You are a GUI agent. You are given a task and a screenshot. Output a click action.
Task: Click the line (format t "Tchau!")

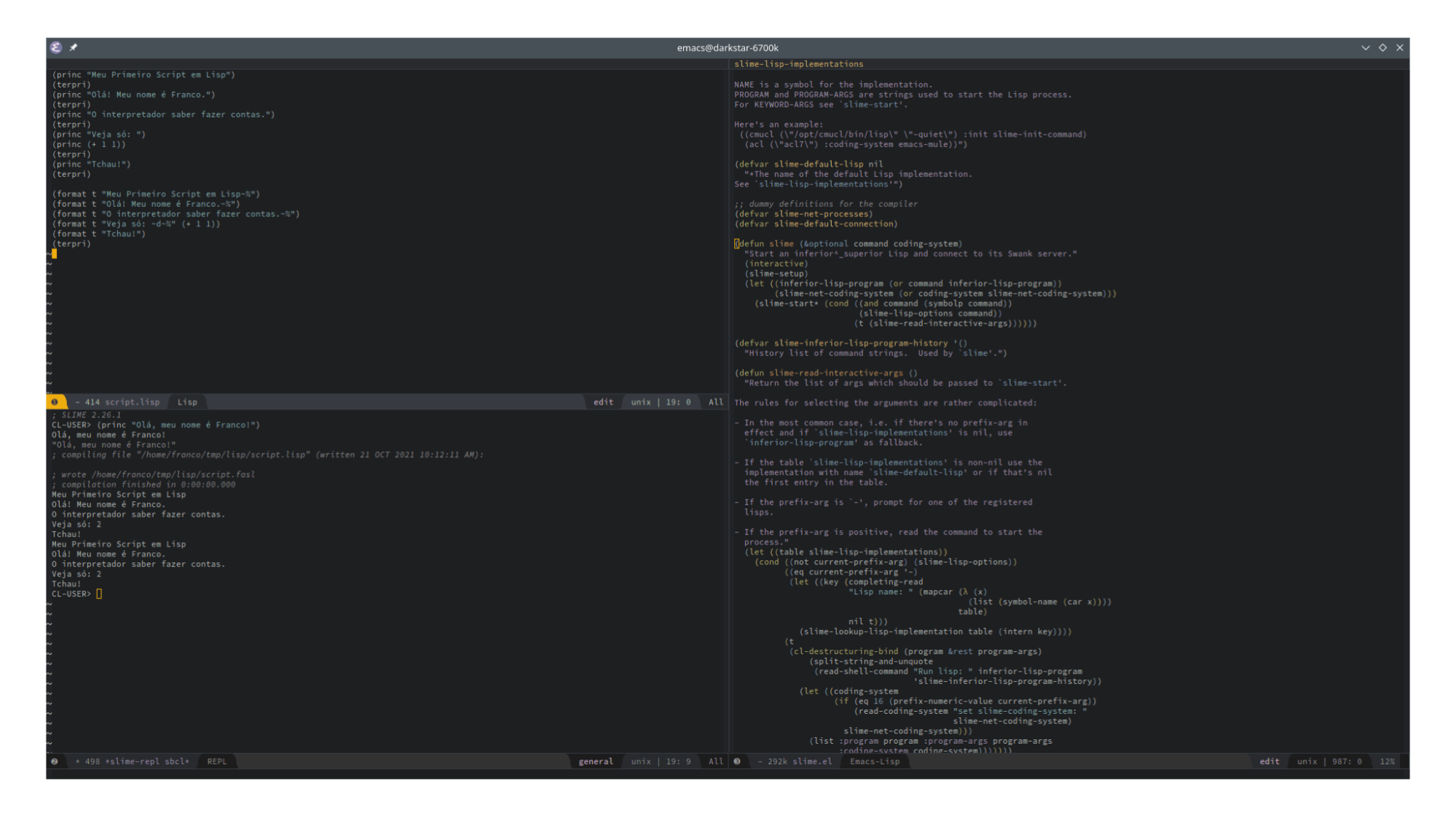click(99, 234)
